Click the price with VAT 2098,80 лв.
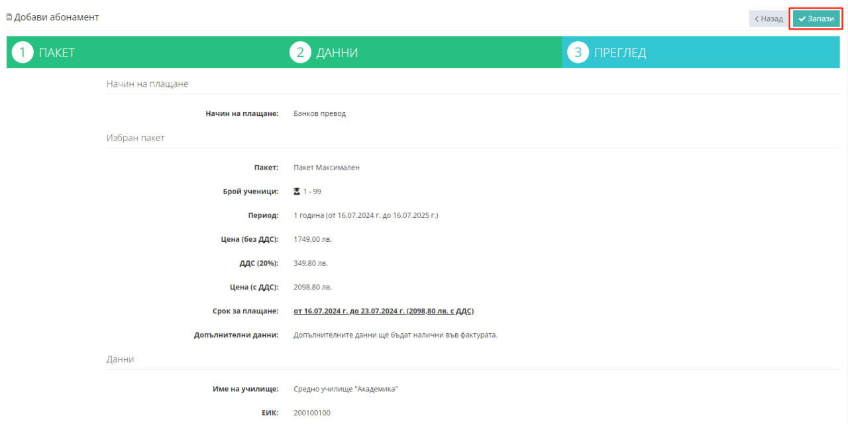The image size is (848, 424). [312, 287]
